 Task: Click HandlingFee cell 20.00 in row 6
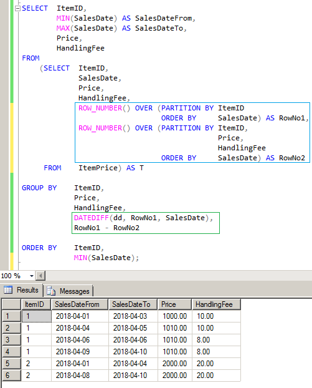(216, 376)
